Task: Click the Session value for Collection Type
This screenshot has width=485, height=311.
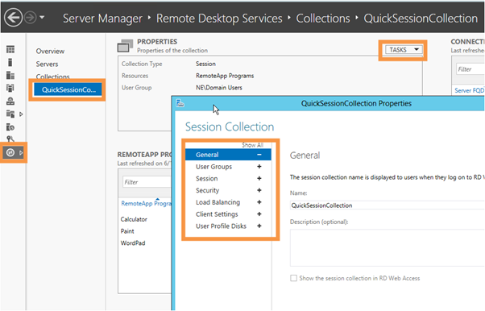Action: [205, 64]
